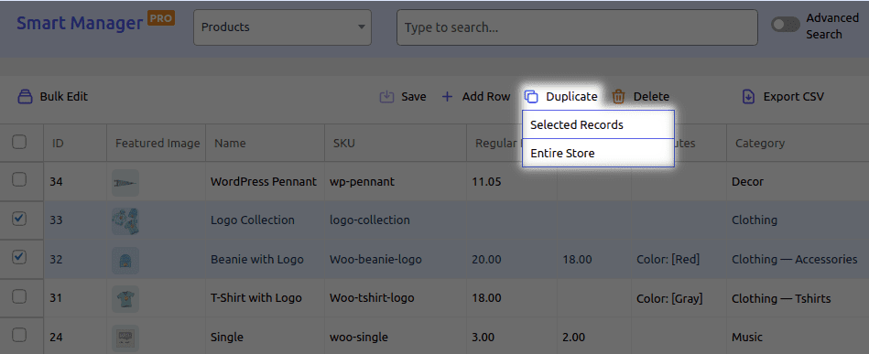Select the T-Shirt with Logo name cell
Screen dimensions: 869x354
[x=265, y=298]
